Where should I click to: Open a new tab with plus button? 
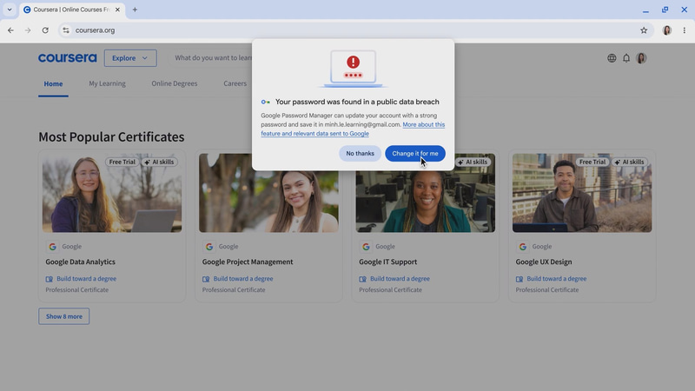coord(135,10)
